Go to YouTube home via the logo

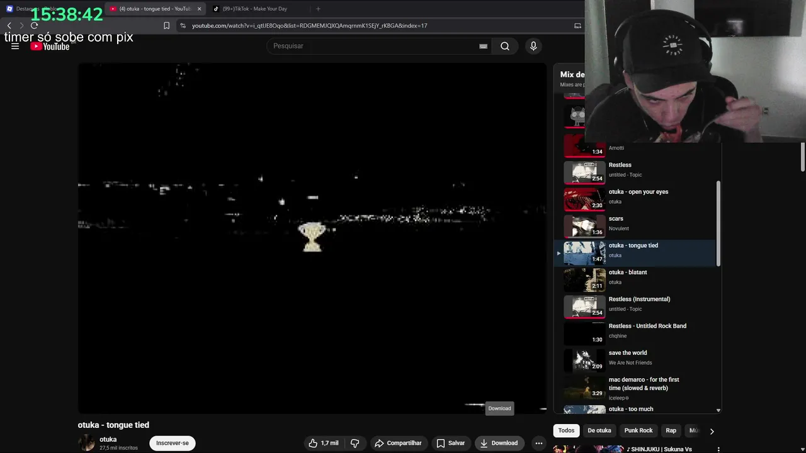point(50,47)
